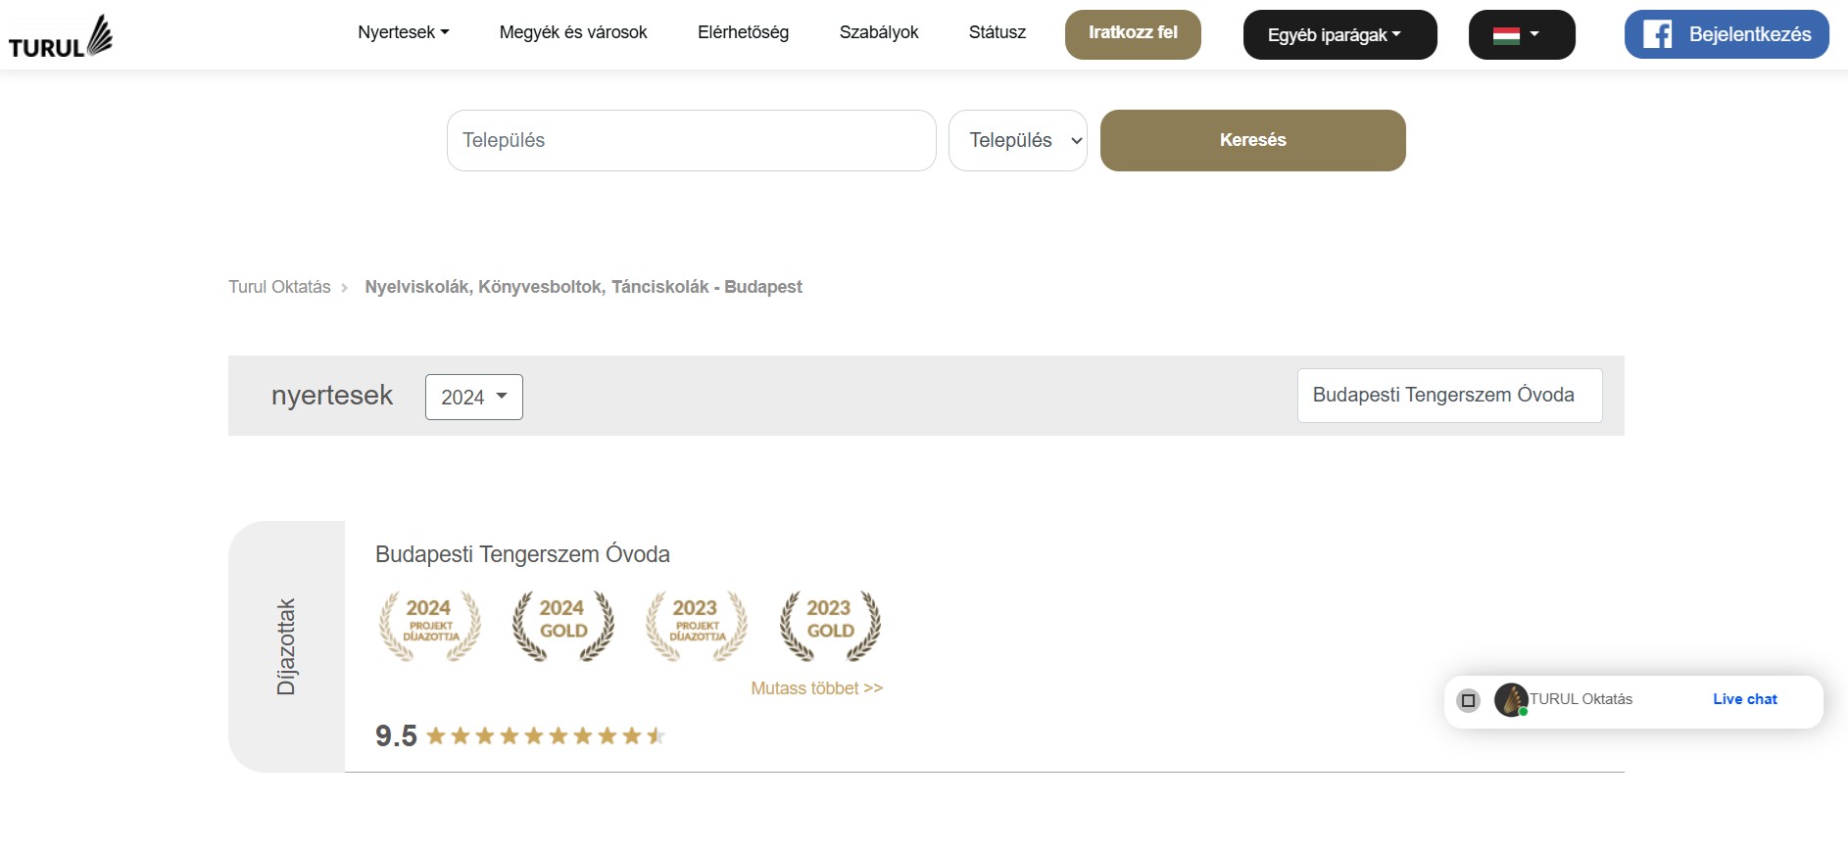Click the Iratkozz fel button
This screenshot has height=851, width=1848.
(x=1133, y=34)
